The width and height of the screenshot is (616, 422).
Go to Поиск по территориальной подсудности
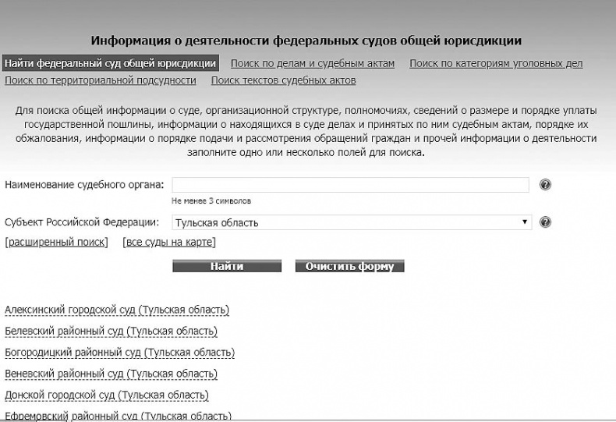pos(101,80)
